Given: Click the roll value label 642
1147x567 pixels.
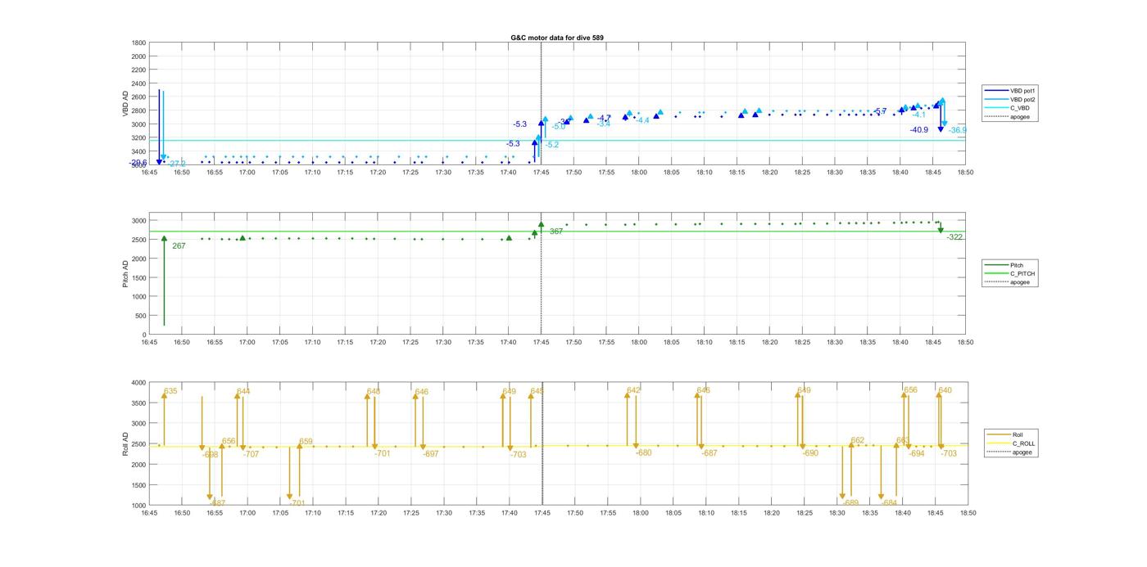Looking at the screenshot, I should point(634,390).
